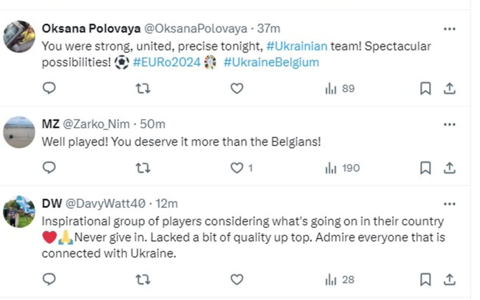Open more options on MZ's tweet
Image resolution: width=480 pixels, height=300 pixels.
450,124
